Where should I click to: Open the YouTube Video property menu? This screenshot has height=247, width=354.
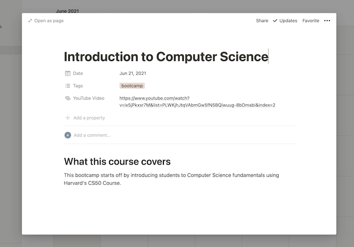88,98
